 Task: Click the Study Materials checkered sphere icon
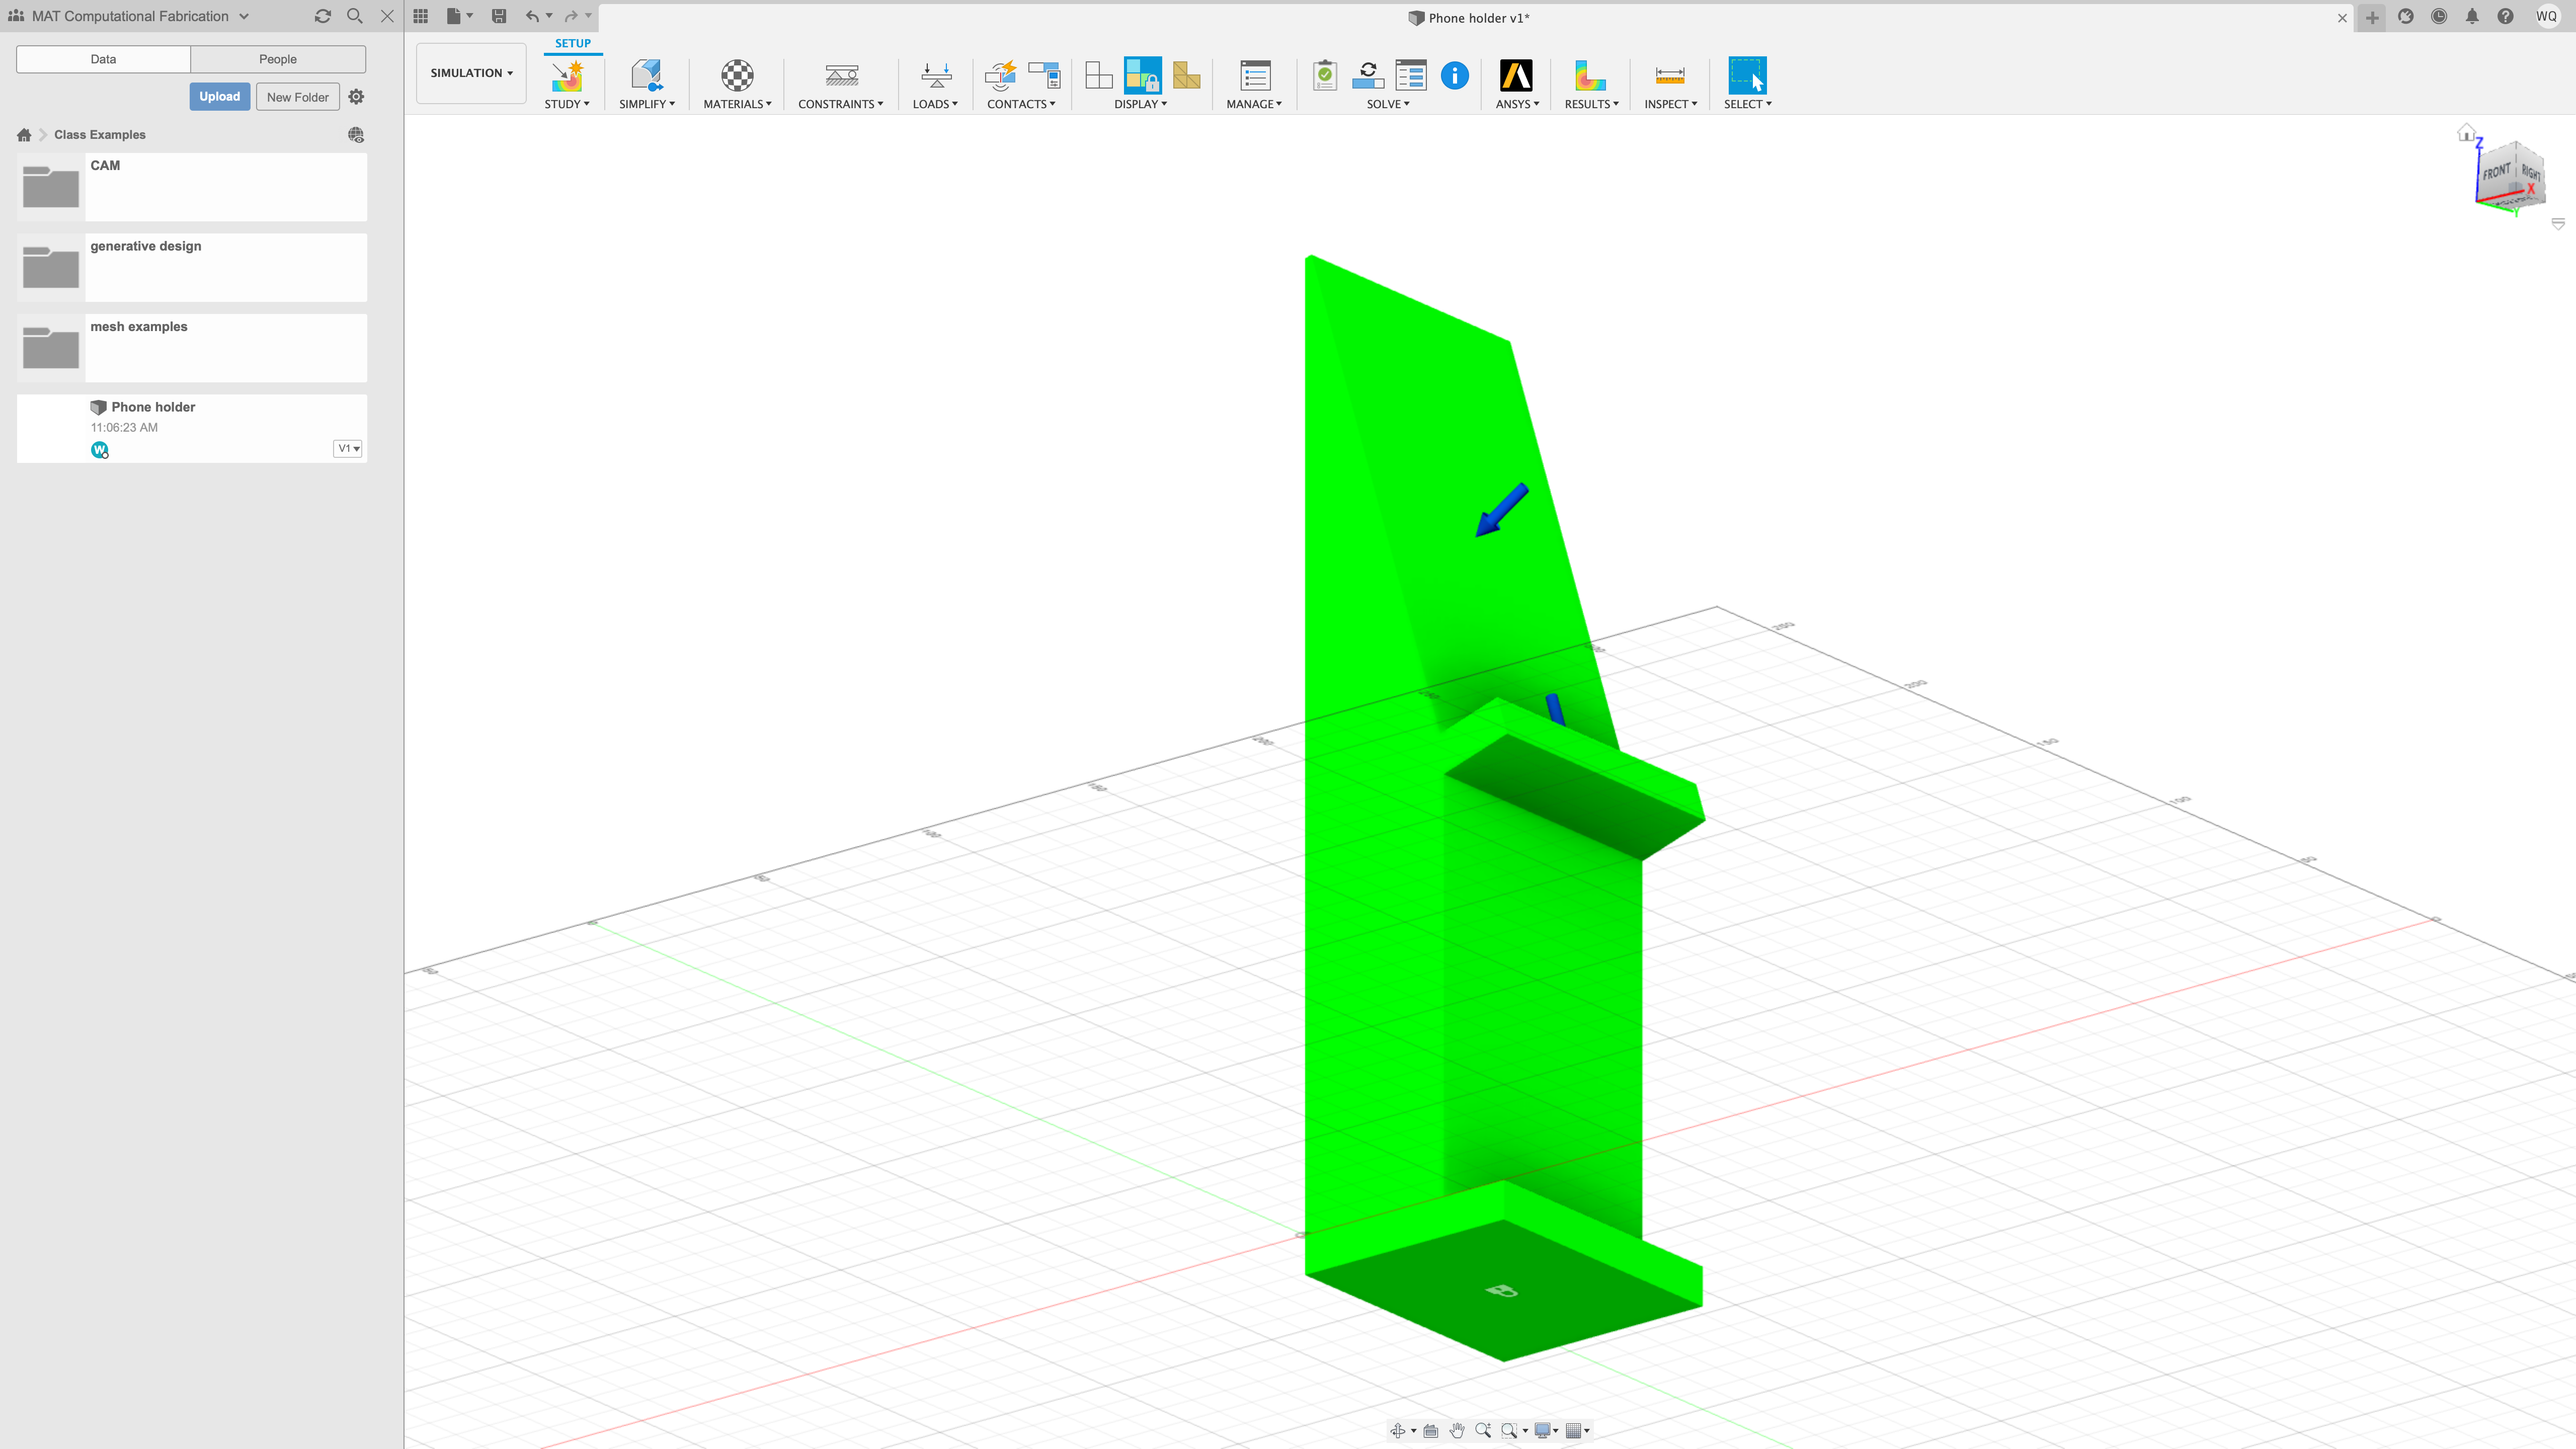click(x=737, y=76)
